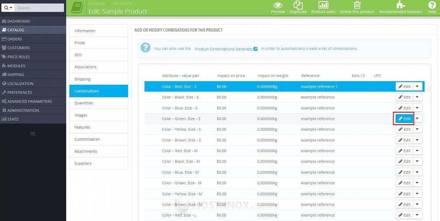Edit the Color Green, Size S combination
Image resolution: width=440 pixels, height=221 pixels.
[404, 118]
